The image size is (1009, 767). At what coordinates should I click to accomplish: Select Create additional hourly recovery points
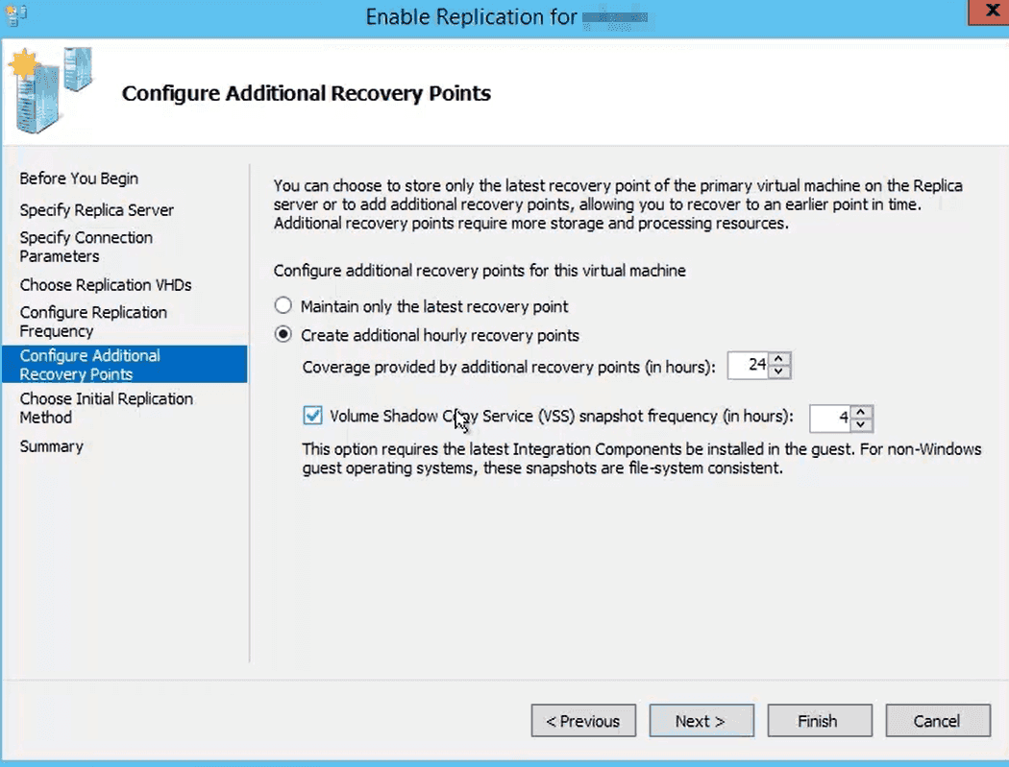click(x=283, y=335)
